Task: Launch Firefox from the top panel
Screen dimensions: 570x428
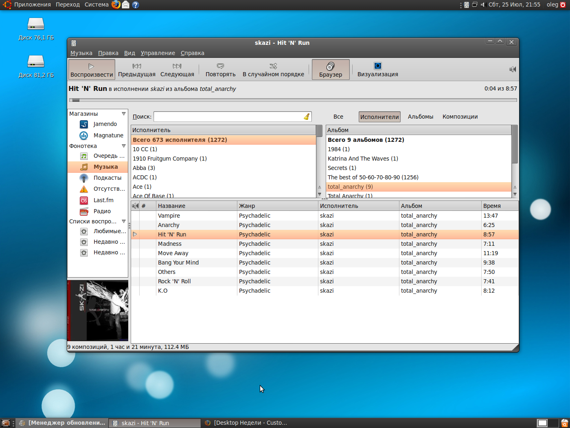Action: coord(116,5)
